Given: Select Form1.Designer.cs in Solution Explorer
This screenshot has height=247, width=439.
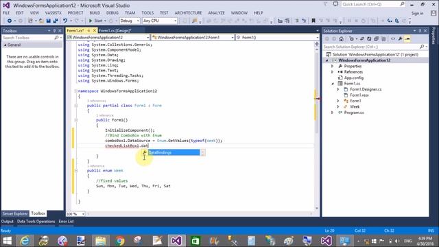Looking at the screenshot, I should [x=366, y=89].
